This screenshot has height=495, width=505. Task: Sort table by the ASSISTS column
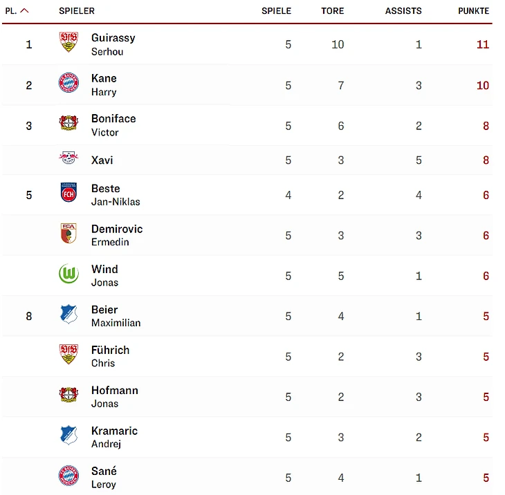[x=403, y=11]
